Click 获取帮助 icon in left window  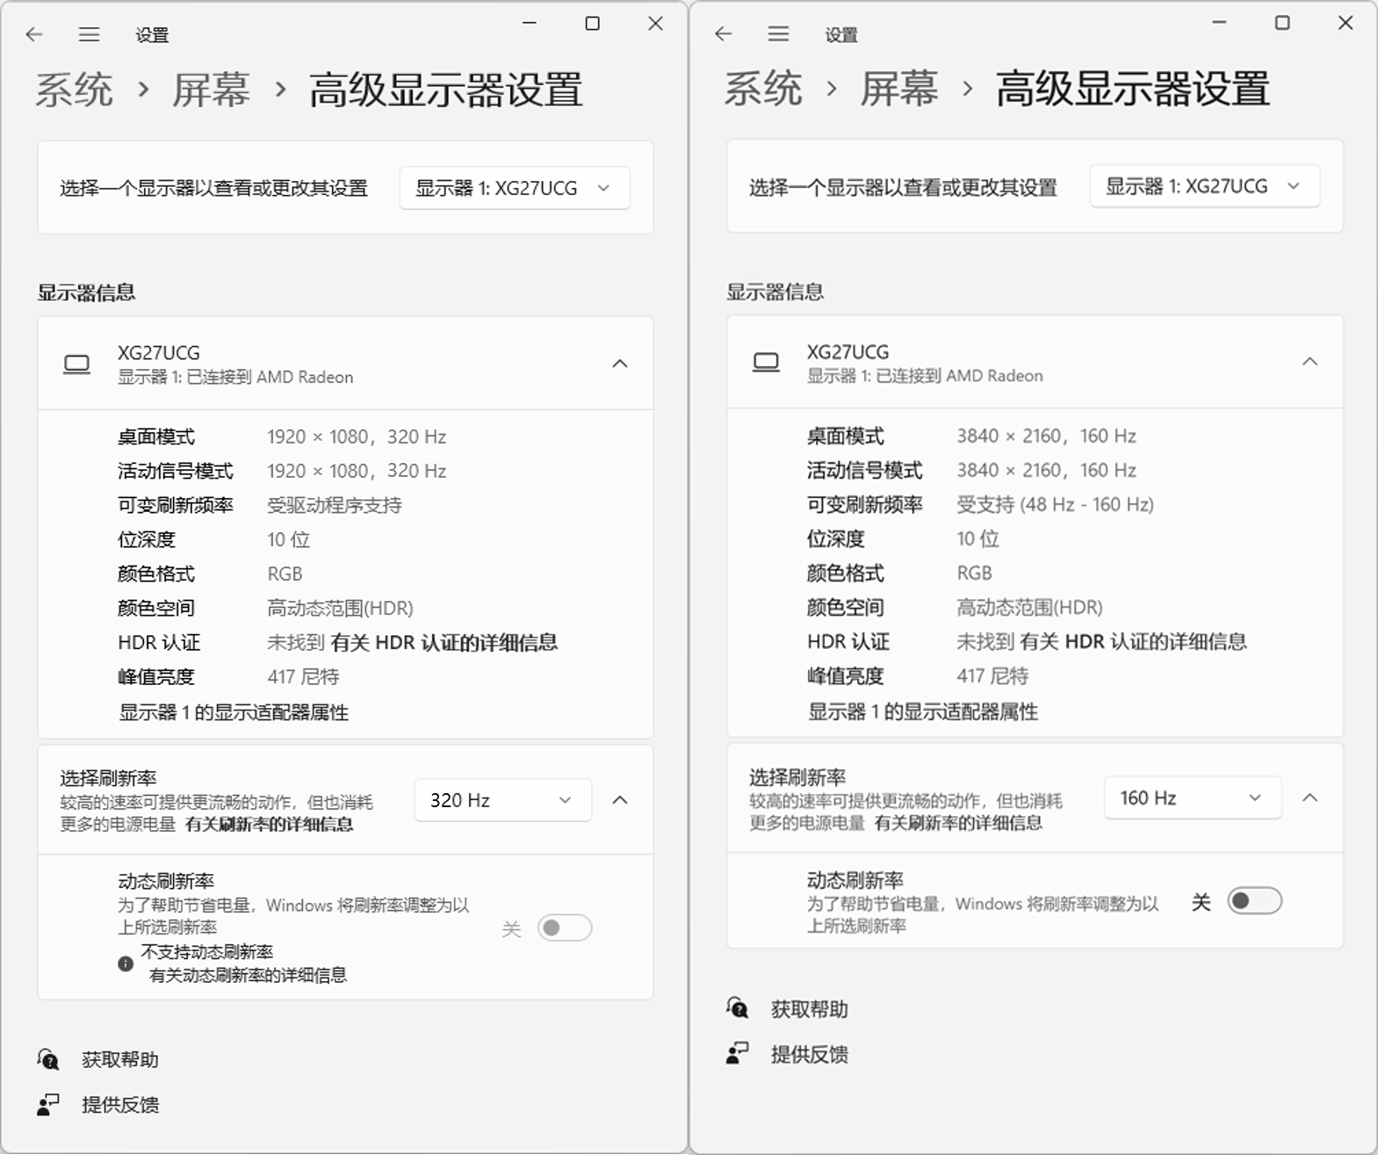[x=48, y=1059]
